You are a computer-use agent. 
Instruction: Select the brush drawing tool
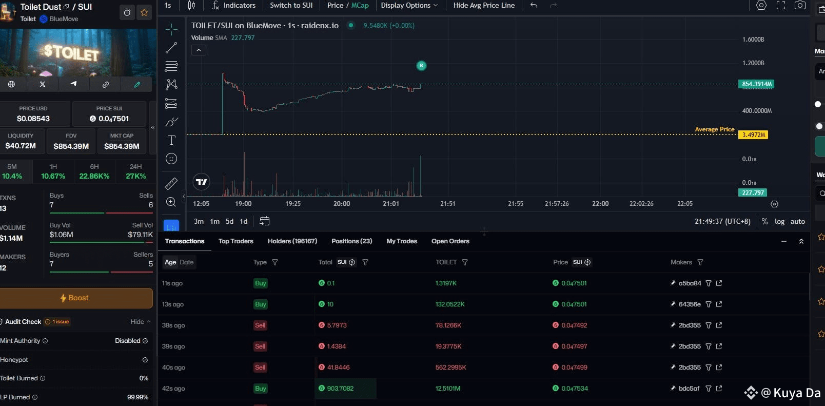click(x=171, y=122)
